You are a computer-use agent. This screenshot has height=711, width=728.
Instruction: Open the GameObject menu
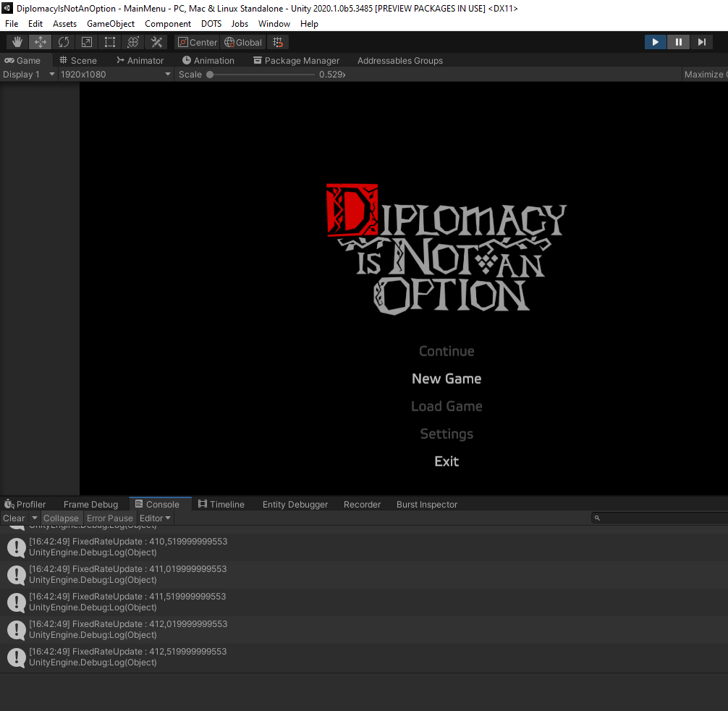[x=111, y=24]
